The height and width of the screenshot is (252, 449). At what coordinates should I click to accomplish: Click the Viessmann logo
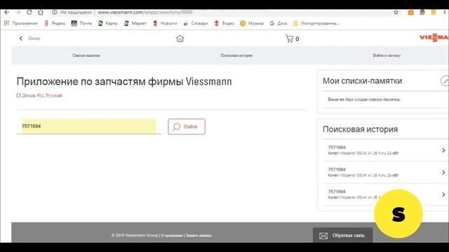(434, 37)
